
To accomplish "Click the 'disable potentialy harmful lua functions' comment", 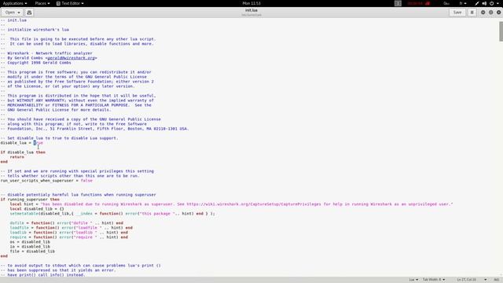I will click(79, 195).
